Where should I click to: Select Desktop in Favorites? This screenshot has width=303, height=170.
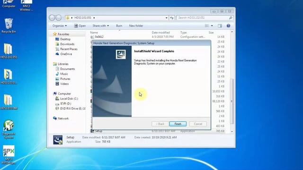[65, 39]
